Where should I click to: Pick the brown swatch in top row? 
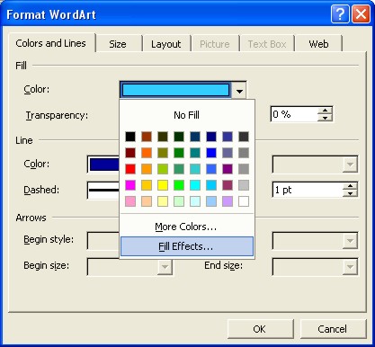coord(147,137)
